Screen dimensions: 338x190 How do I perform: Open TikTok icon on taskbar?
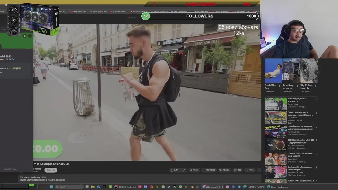click(140, 187)
